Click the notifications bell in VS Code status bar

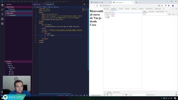pos(87,96)
